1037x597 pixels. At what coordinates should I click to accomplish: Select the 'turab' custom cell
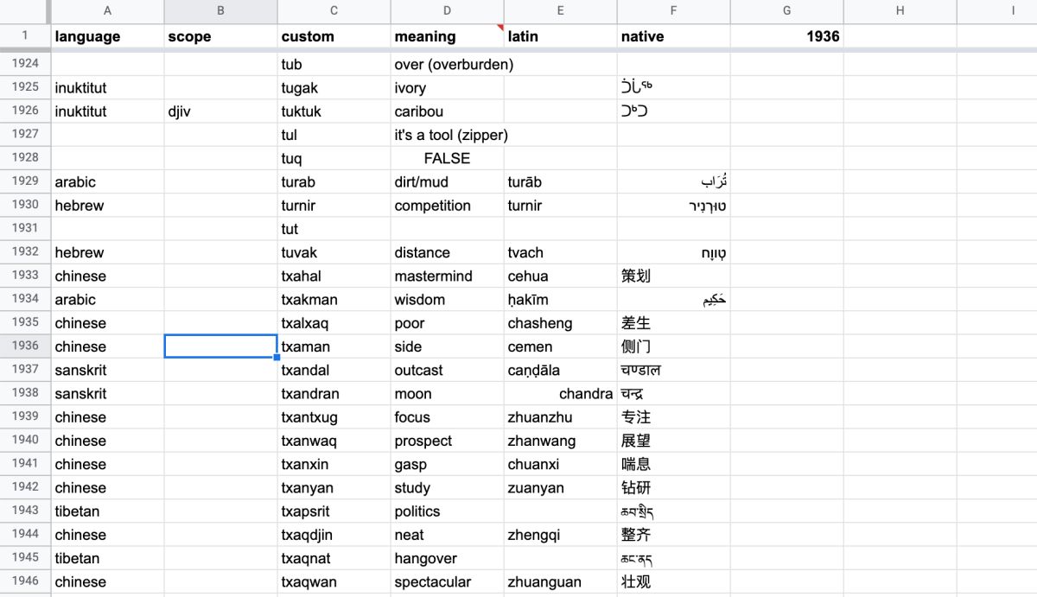click(x=334, y=181)
